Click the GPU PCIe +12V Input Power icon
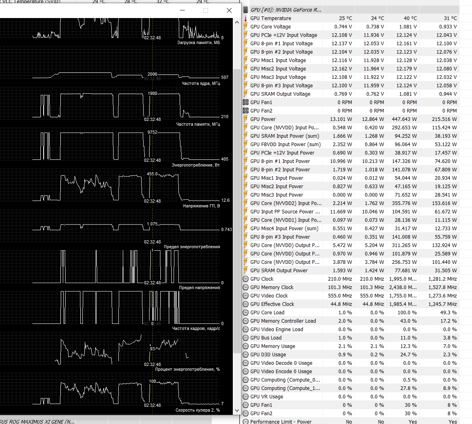The width and height of the screenshot is (472, 424). 245,153
